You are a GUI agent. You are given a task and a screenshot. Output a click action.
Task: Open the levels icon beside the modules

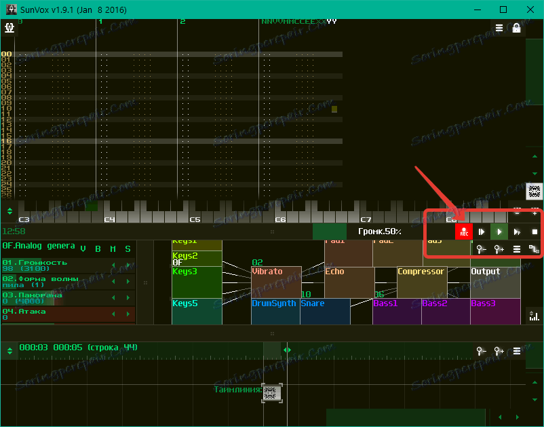pyautogui.click(x=535, y=316)
